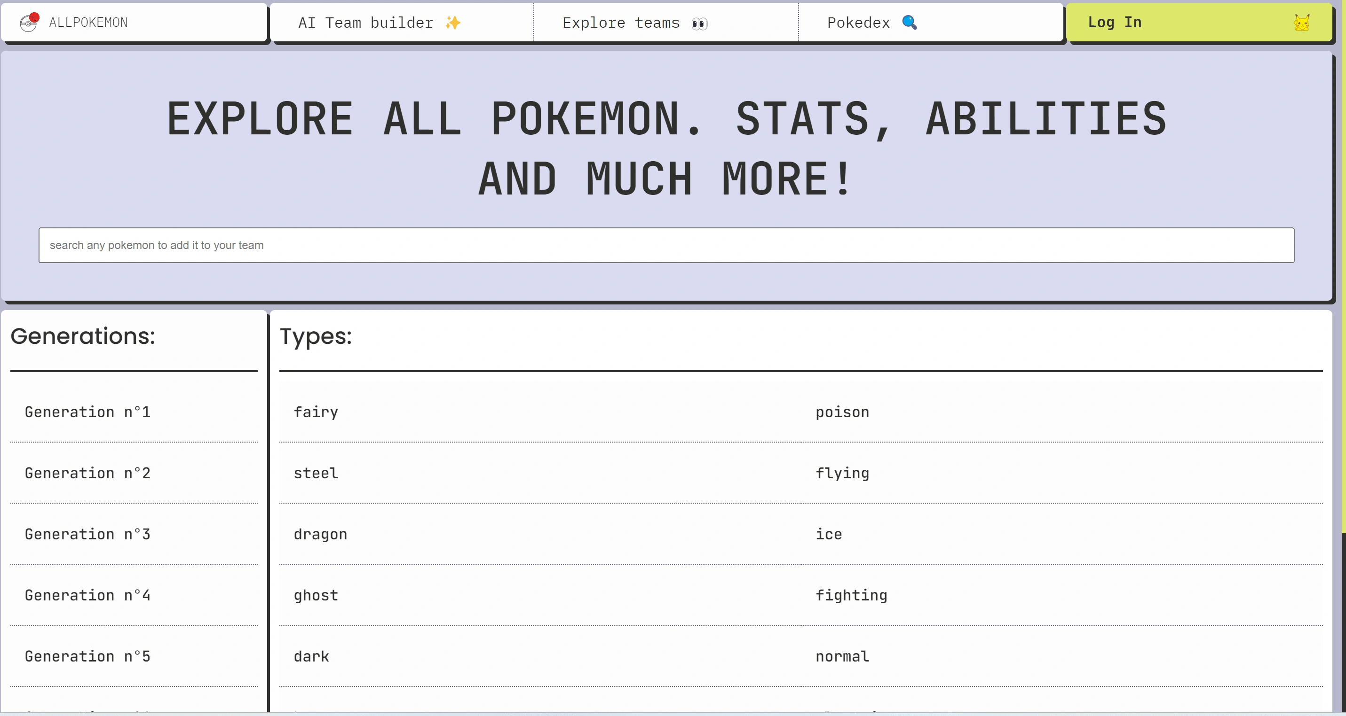
Task: Open the Pokedex menu item
Action: (x=931, y=23)
